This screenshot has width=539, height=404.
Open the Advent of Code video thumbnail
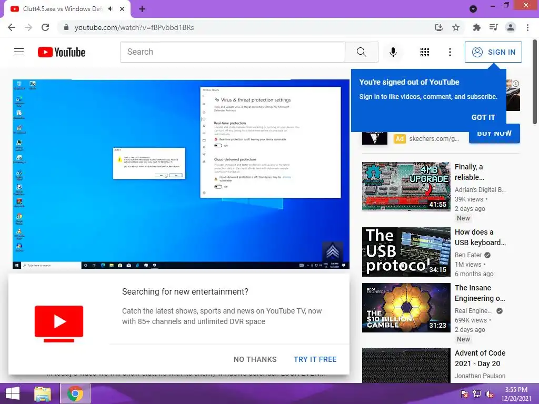[x=406, y=366]
